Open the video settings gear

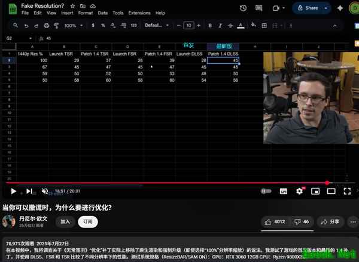pyautogui.click(x=300, y=191)
